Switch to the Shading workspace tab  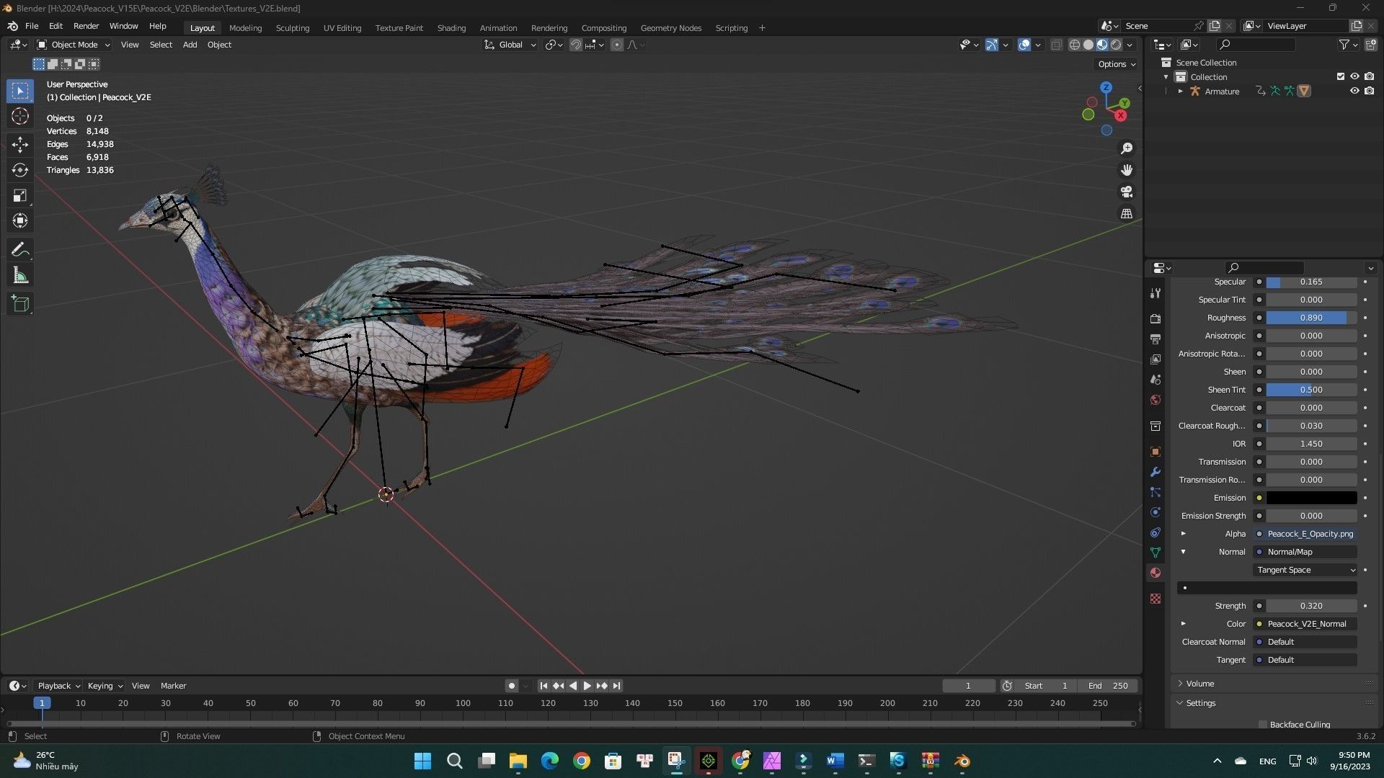pos(451,28)
